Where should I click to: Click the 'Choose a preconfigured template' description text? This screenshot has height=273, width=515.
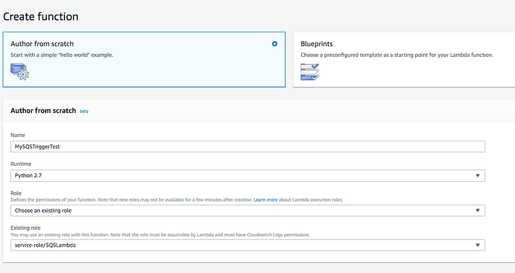[x=397, y=55]
